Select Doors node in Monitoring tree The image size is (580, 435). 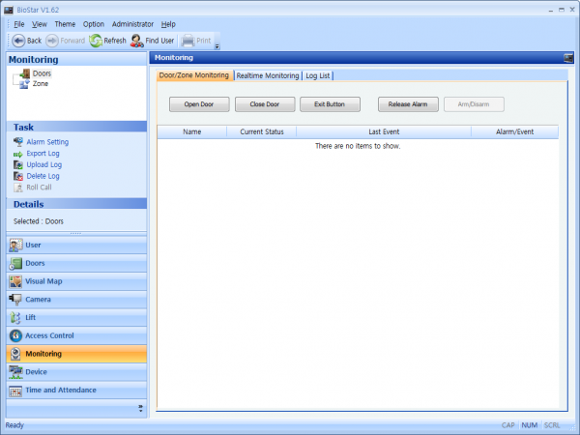42,73
